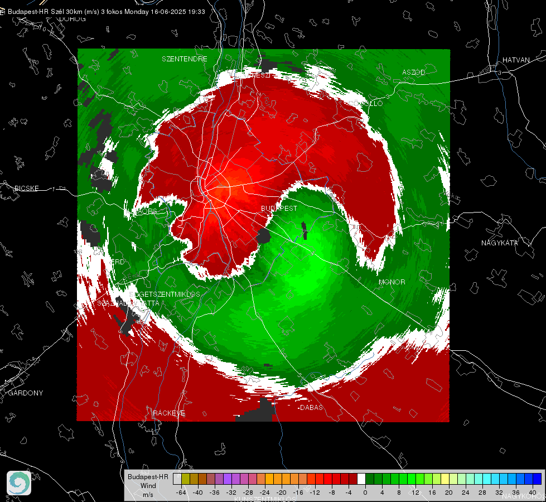This screenshot has width=546, height=502.
Task: Click the '-12' legend value
Action: [x=315, y=493]
